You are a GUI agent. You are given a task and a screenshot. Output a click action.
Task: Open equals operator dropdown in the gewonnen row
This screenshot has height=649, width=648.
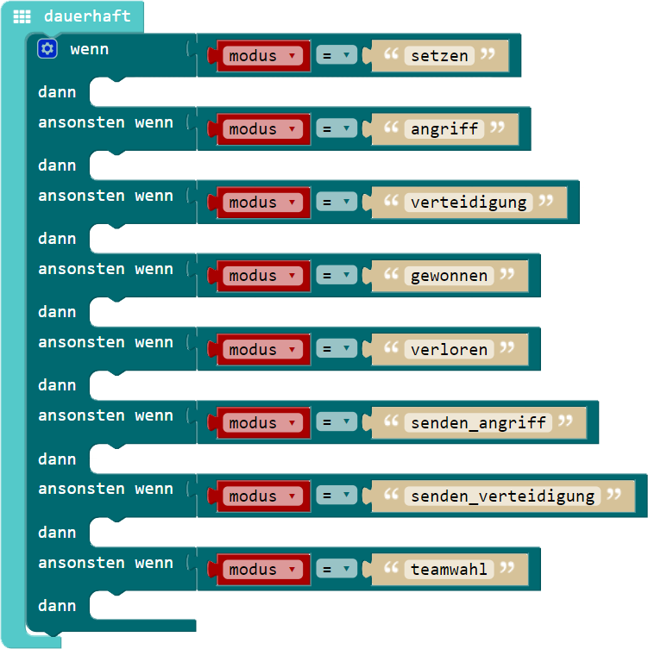[336, 276]
